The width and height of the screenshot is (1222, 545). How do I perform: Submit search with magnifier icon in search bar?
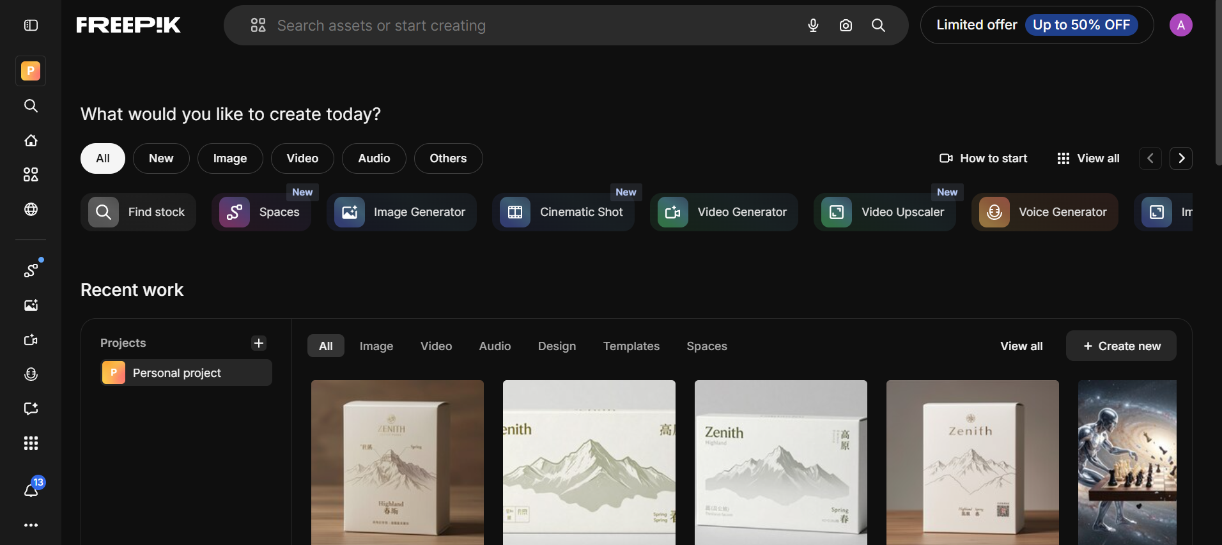(879, 26)
